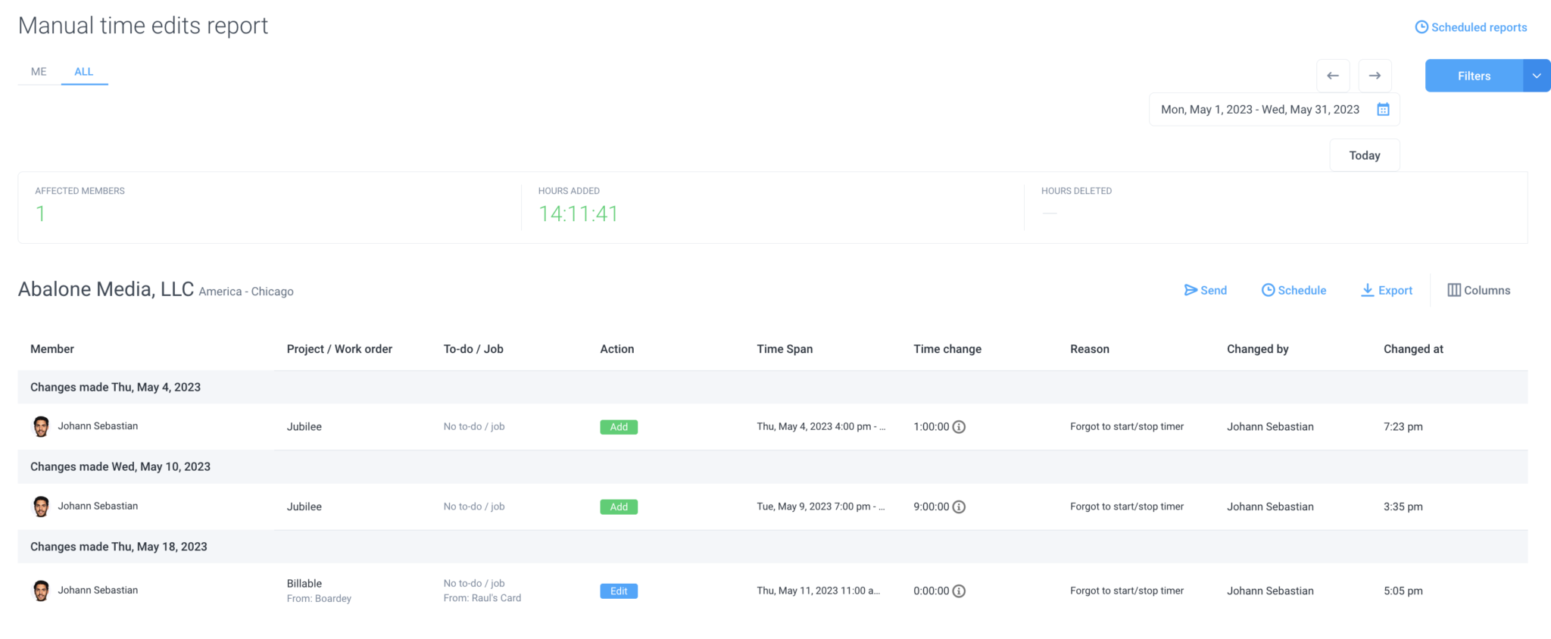This screenshot has width=1551, height=639.
Task: Click info icon beside 1:00:00 time change
Action: (x=959, y=427)
